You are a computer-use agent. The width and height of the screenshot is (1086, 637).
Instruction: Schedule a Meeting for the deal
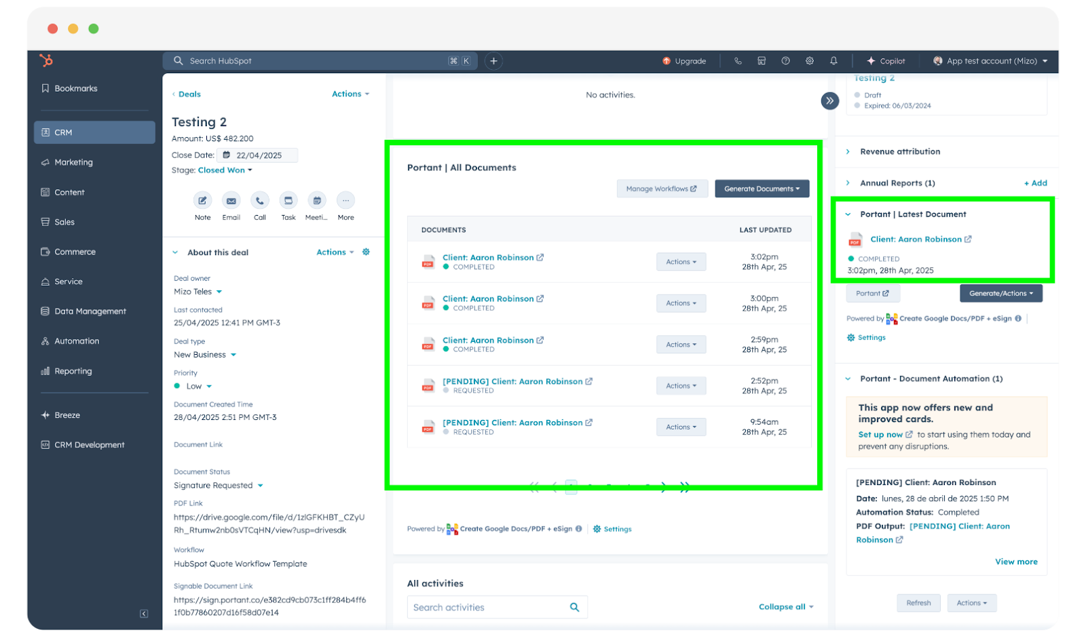click(317, 201)
